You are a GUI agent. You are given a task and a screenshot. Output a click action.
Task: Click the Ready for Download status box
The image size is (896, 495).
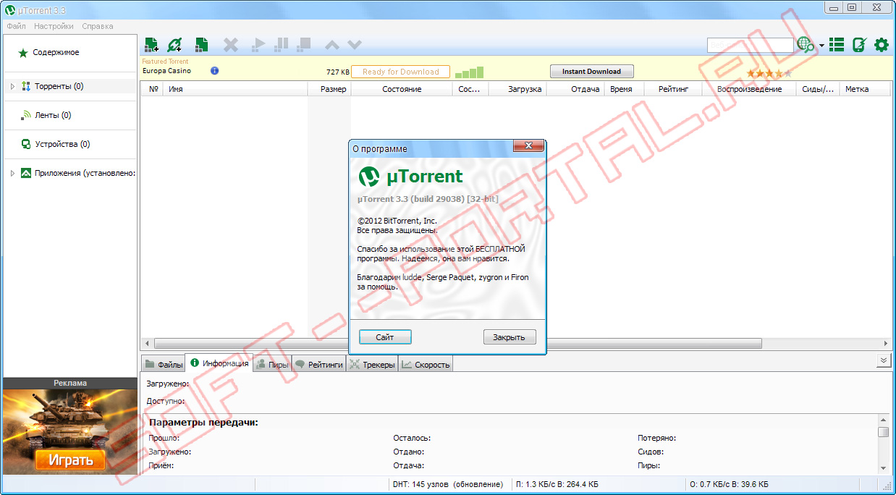(400, 72)
